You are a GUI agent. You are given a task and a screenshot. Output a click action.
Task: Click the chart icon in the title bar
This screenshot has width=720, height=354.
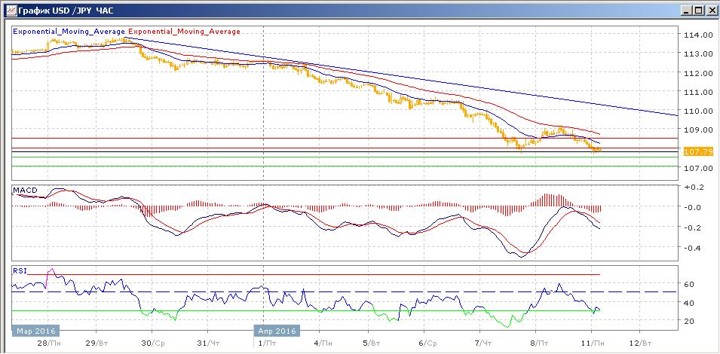click(x=8, y=10)
